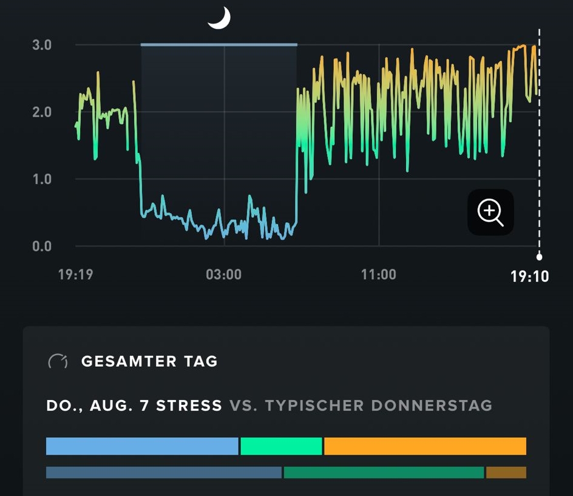Click the 19:10 current time label
Viewport: 573px width, 496px height.
[529, 277]
